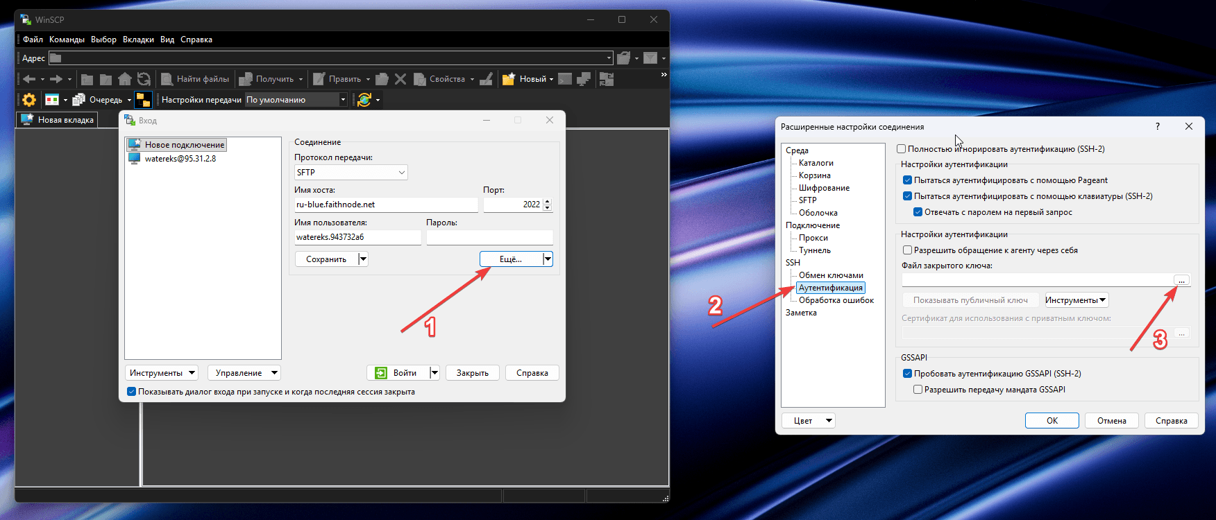1216x520 pixels.
Task: Toggle the directory tree view icon
Action: (x=143, y=100)
